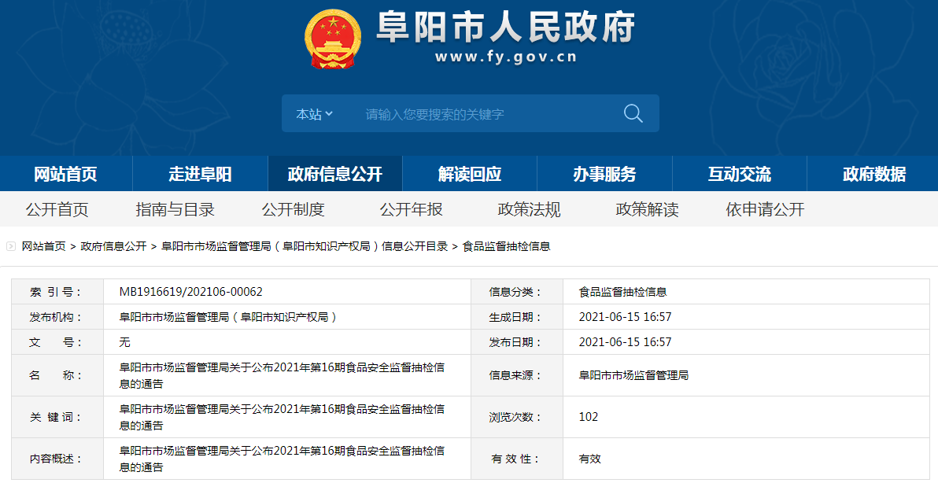Click the 信息来源 label cell
This screenshot has width=938, height=483.
click(517, 375)
